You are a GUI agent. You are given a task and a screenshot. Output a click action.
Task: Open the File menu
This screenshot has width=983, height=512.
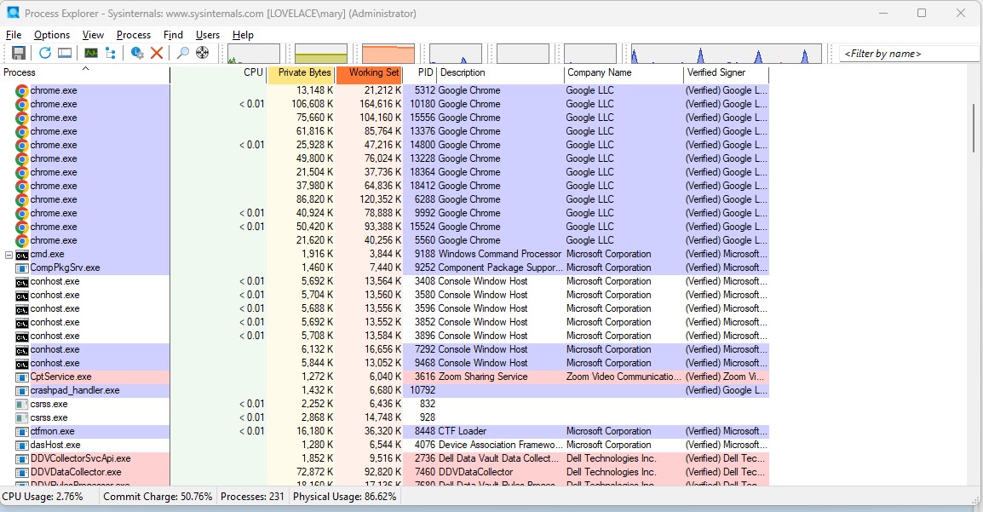pyautogui.click(x=13, y=35)
